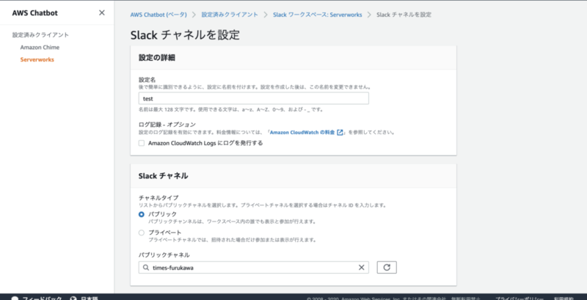
Task: Open the external link icon next to CloudWatch pricing
Action: tap(340, 133)
